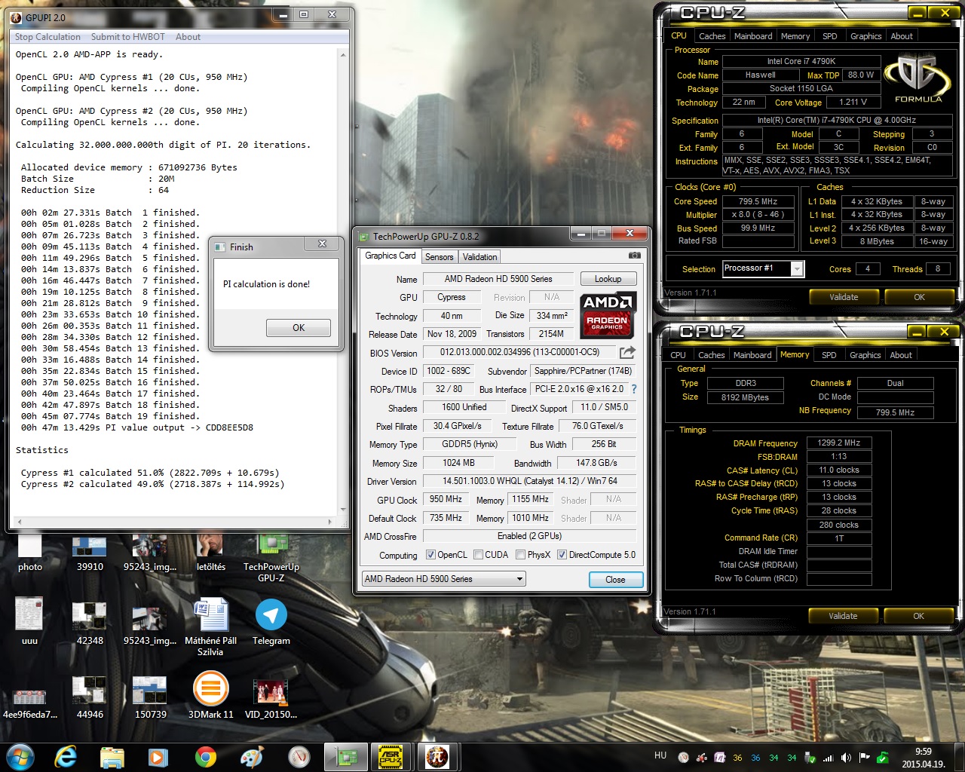Open the 3DMark 11 desktop shortcut
Screen dimensions: 965x772
tap(211, 695)
